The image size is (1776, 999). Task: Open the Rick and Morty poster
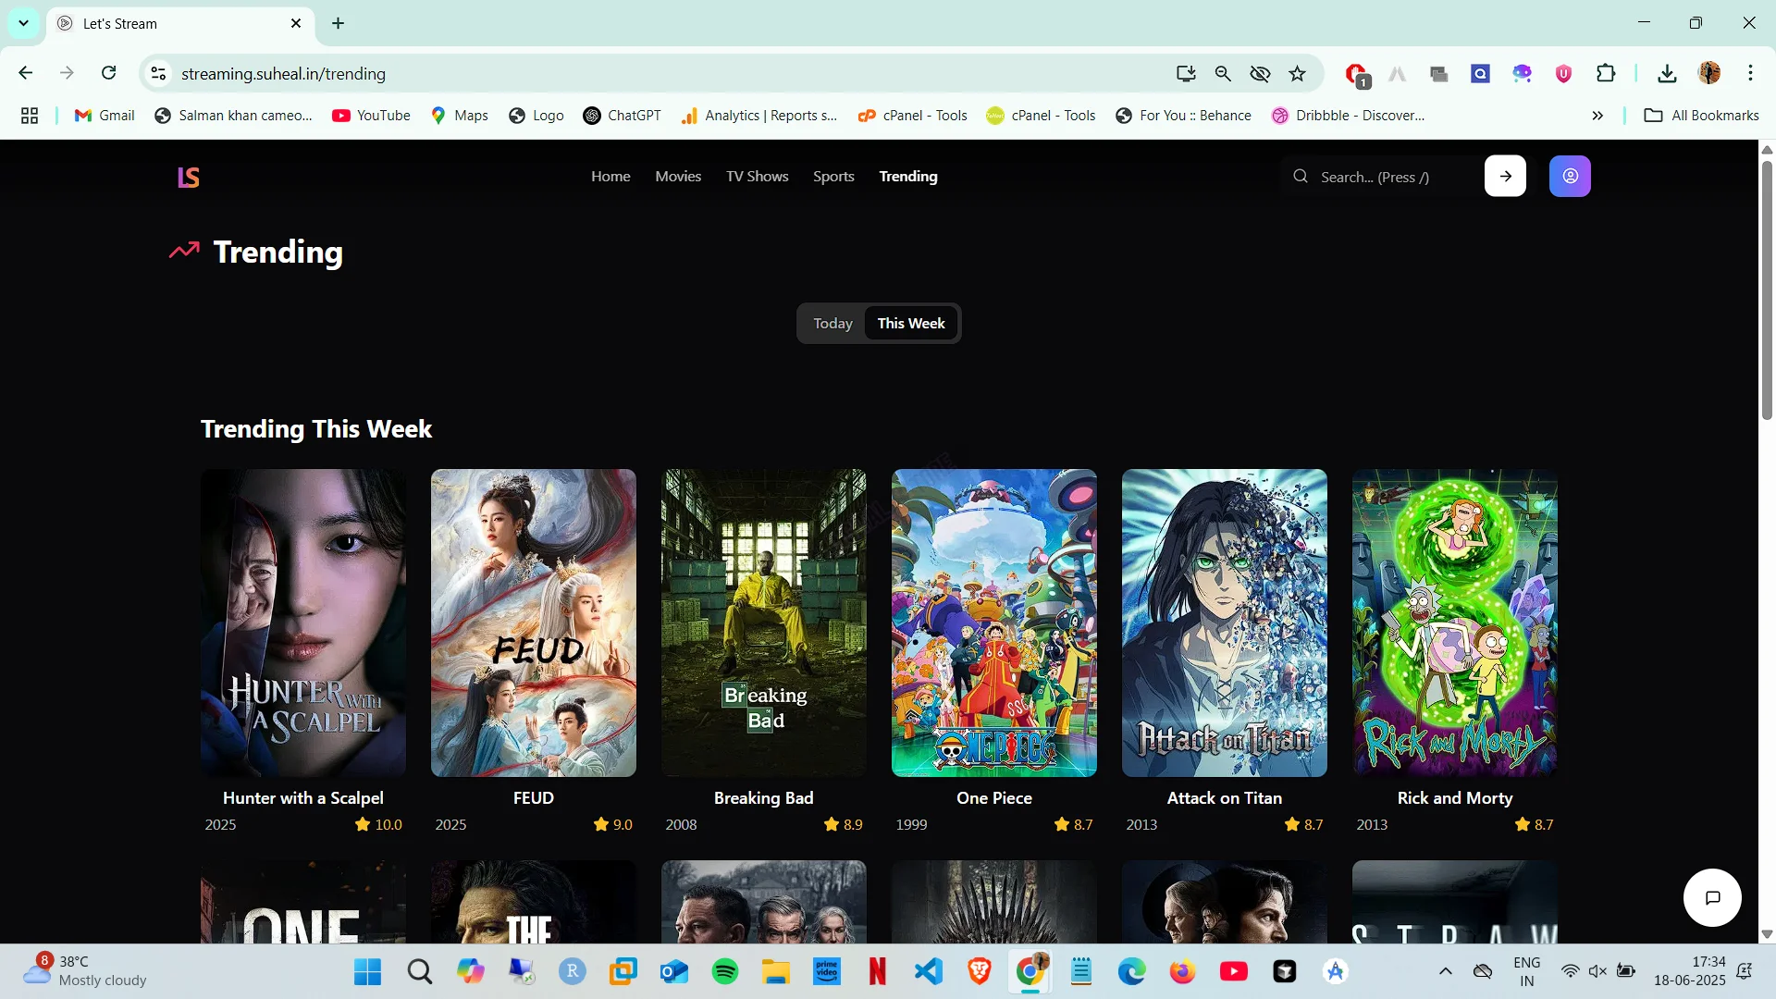point(1455,623)
